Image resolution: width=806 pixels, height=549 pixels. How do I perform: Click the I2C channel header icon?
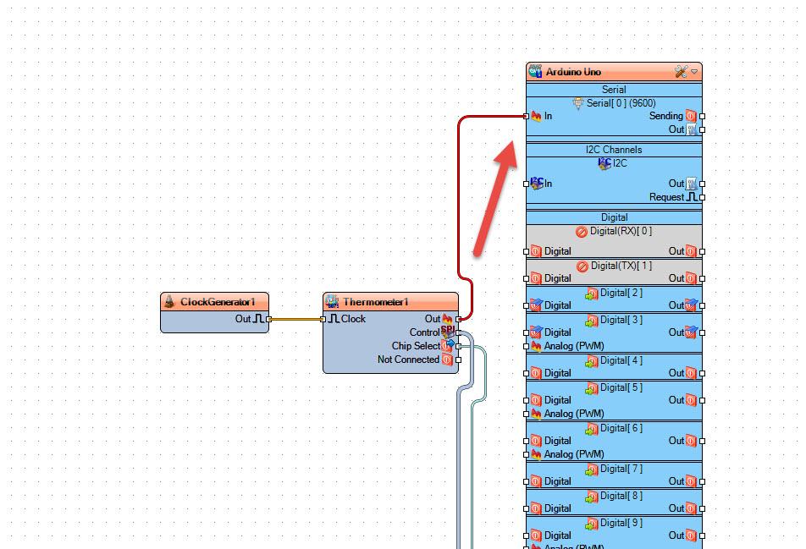604,163
